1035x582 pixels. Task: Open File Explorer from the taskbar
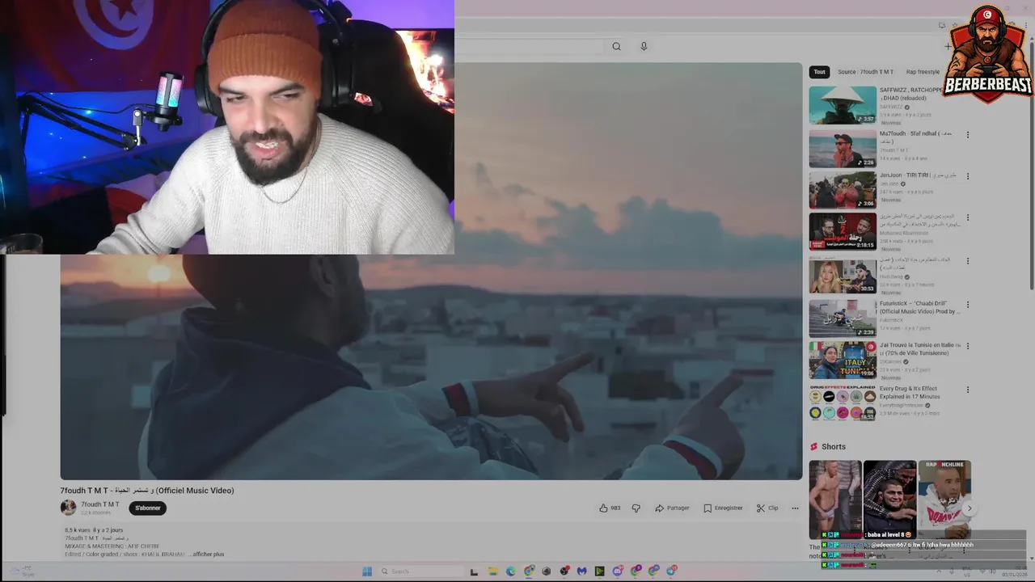click(492, 571)
